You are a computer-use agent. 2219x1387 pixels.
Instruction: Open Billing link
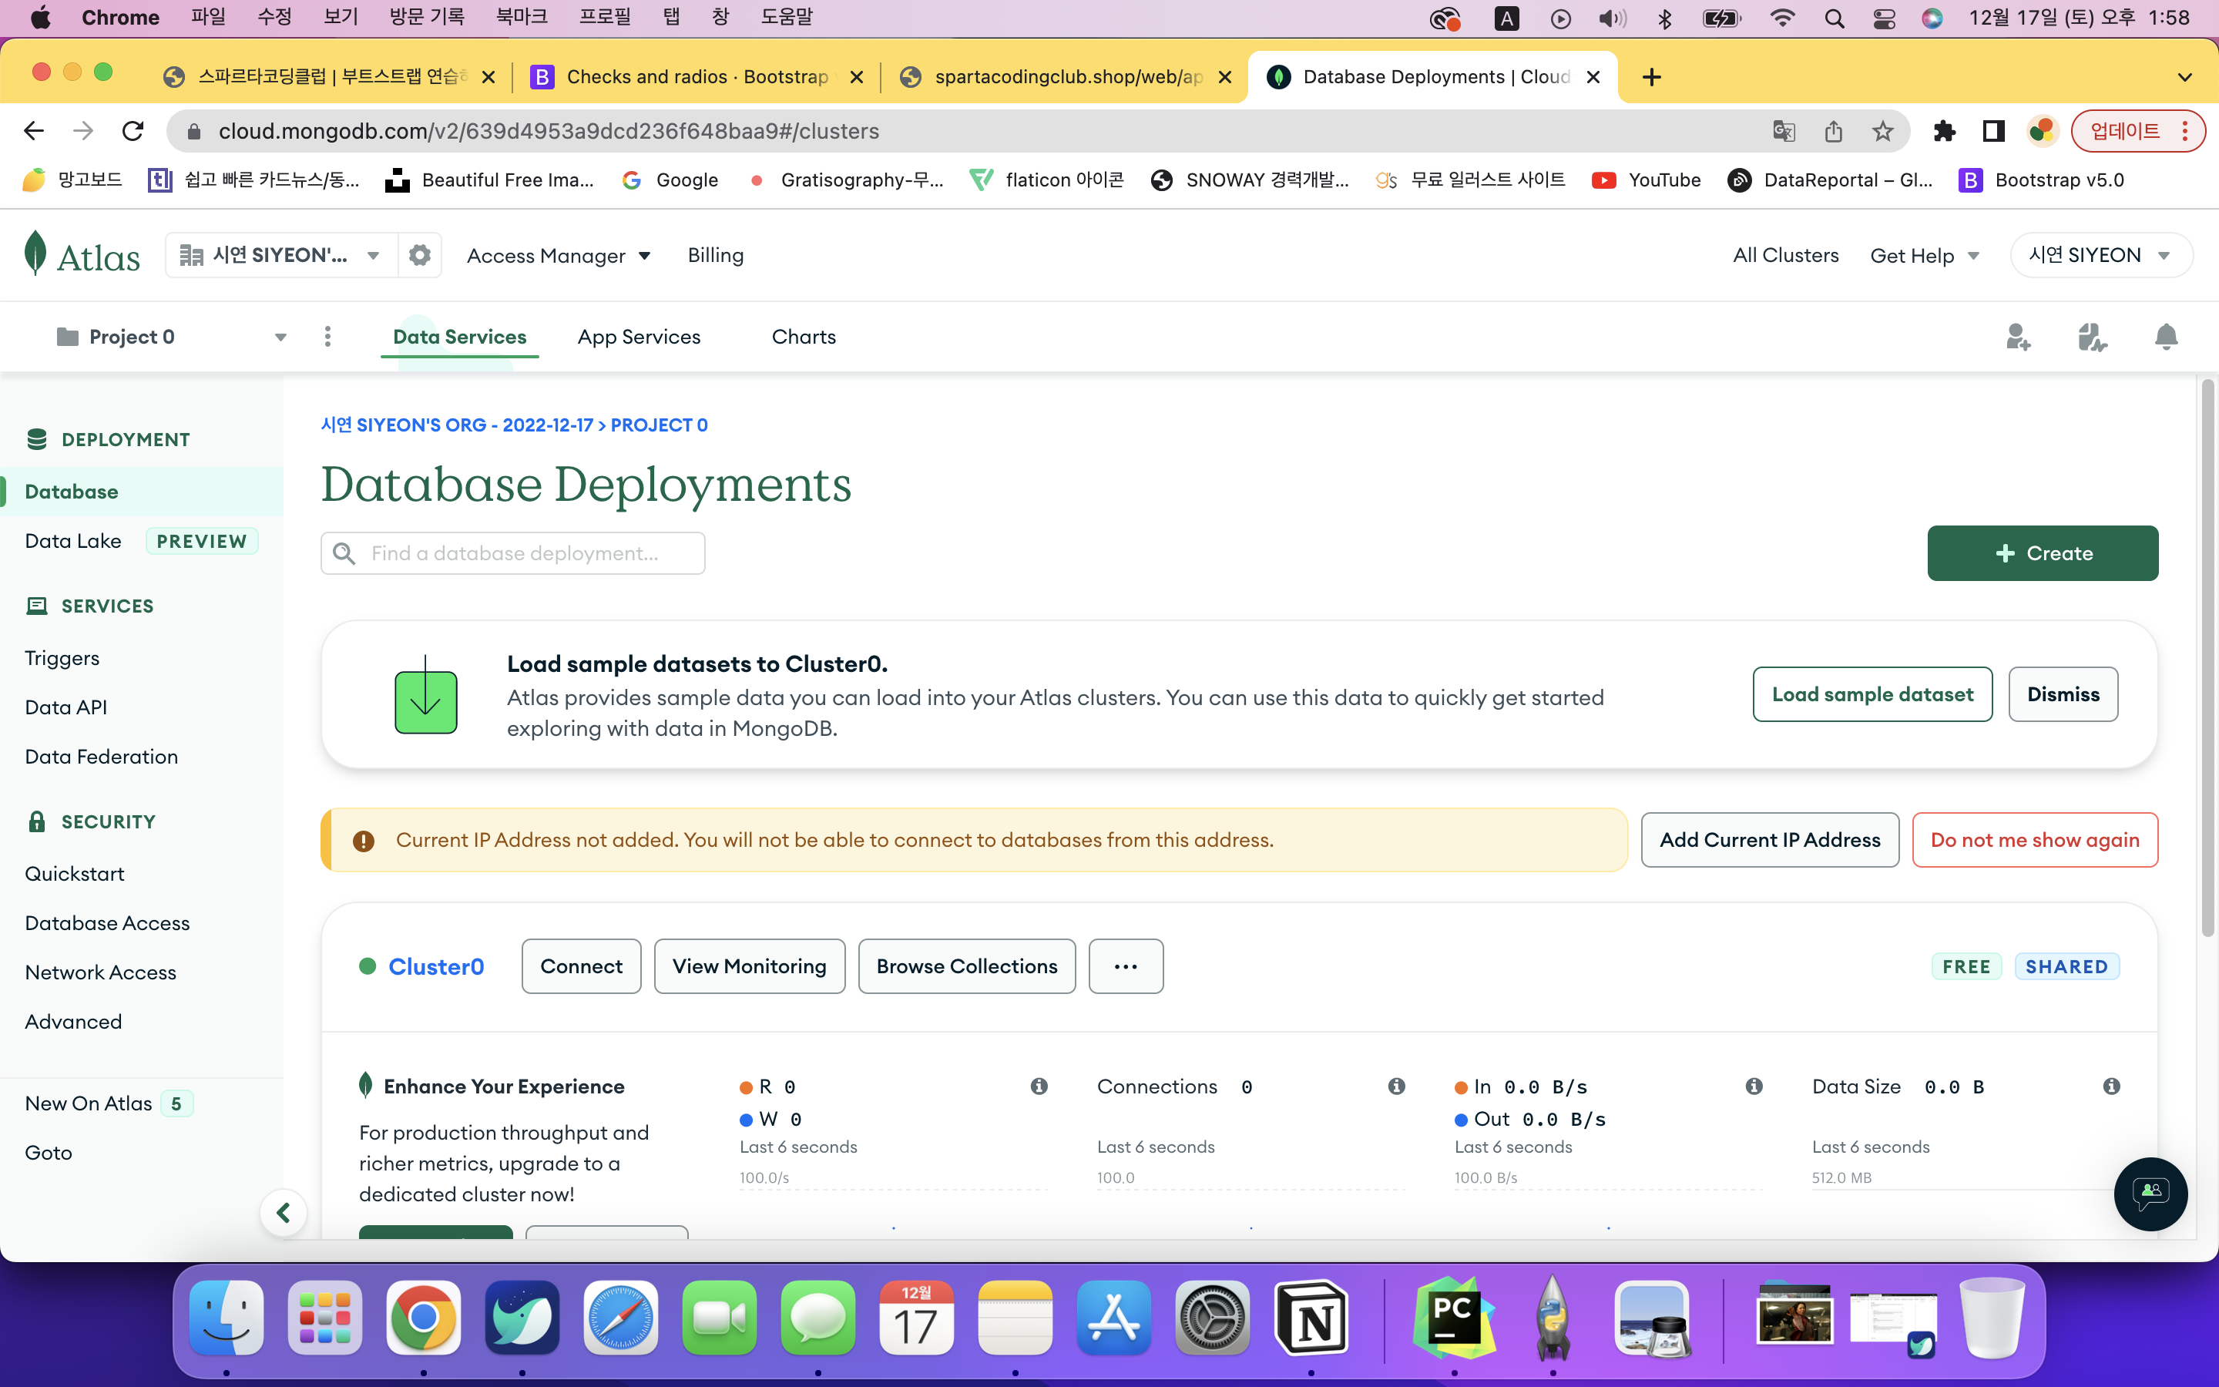tap(715, 255)
